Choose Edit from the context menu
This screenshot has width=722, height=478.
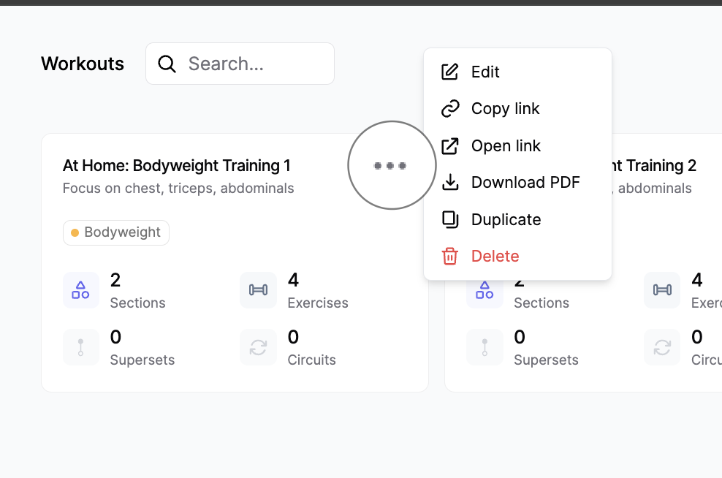pos(485,72)
